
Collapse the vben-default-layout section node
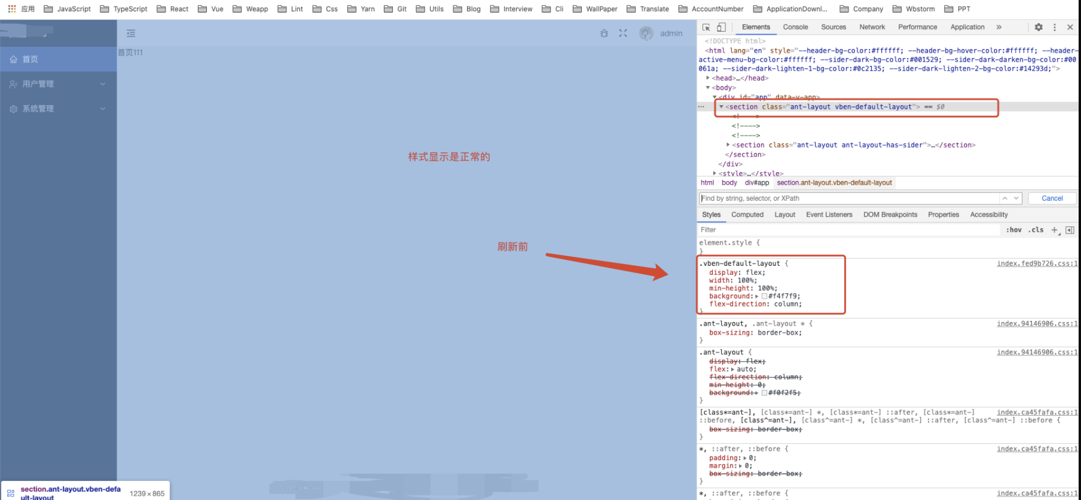click(722, 107)
